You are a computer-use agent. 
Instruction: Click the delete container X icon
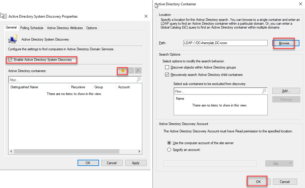tap(138, 71)
